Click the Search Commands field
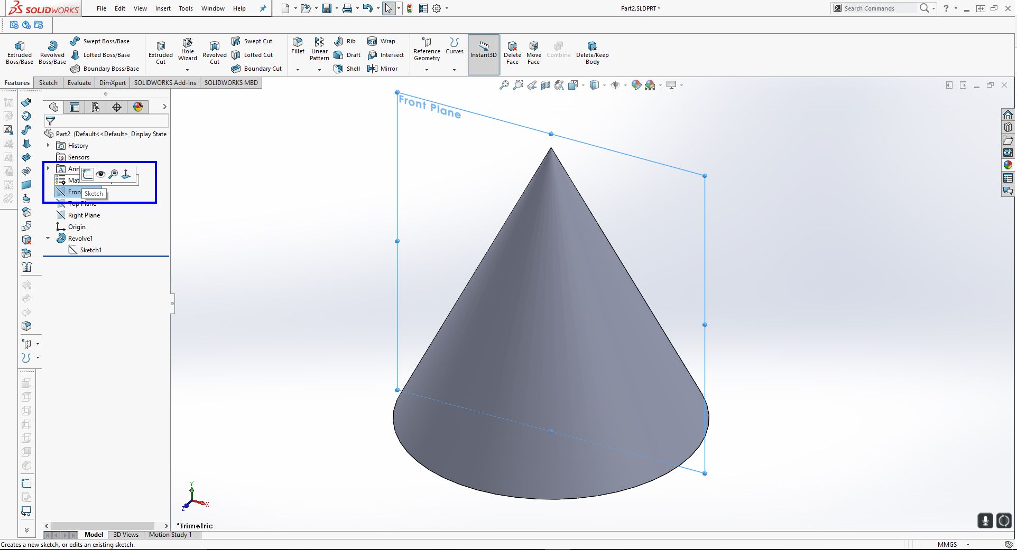 pos(880,8)
